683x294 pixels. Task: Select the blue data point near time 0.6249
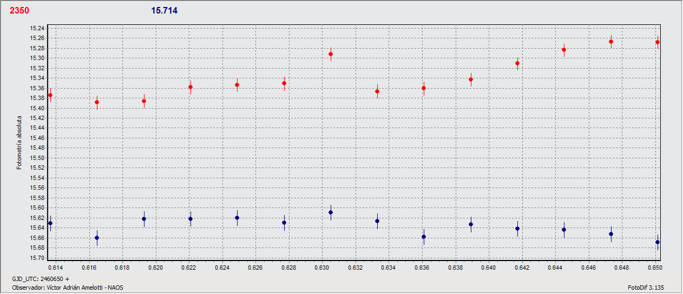point(237,218)
